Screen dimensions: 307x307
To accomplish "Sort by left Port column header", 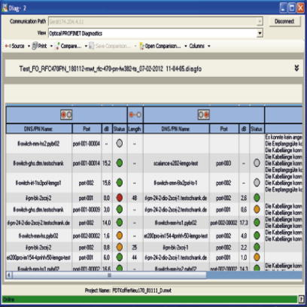I will point(87,129).
